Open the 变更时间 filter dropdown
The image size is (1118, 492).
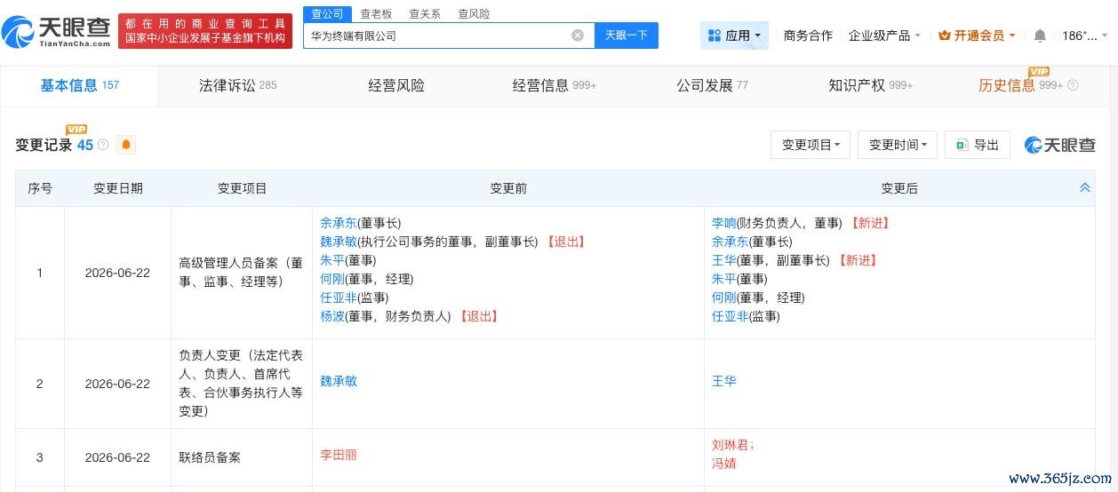(x=898, y=145)
